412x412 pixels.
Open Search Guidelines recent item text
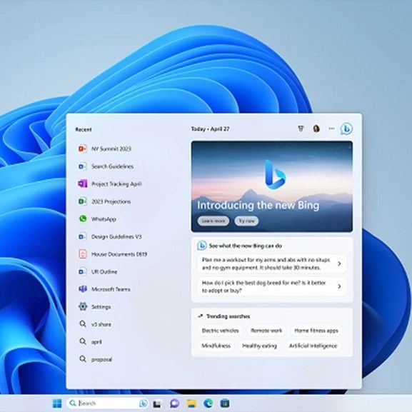(112, 166)
